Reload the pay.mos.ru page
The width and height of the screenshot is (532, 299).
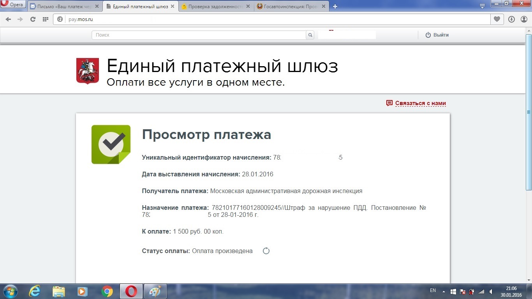click(33, 19)
